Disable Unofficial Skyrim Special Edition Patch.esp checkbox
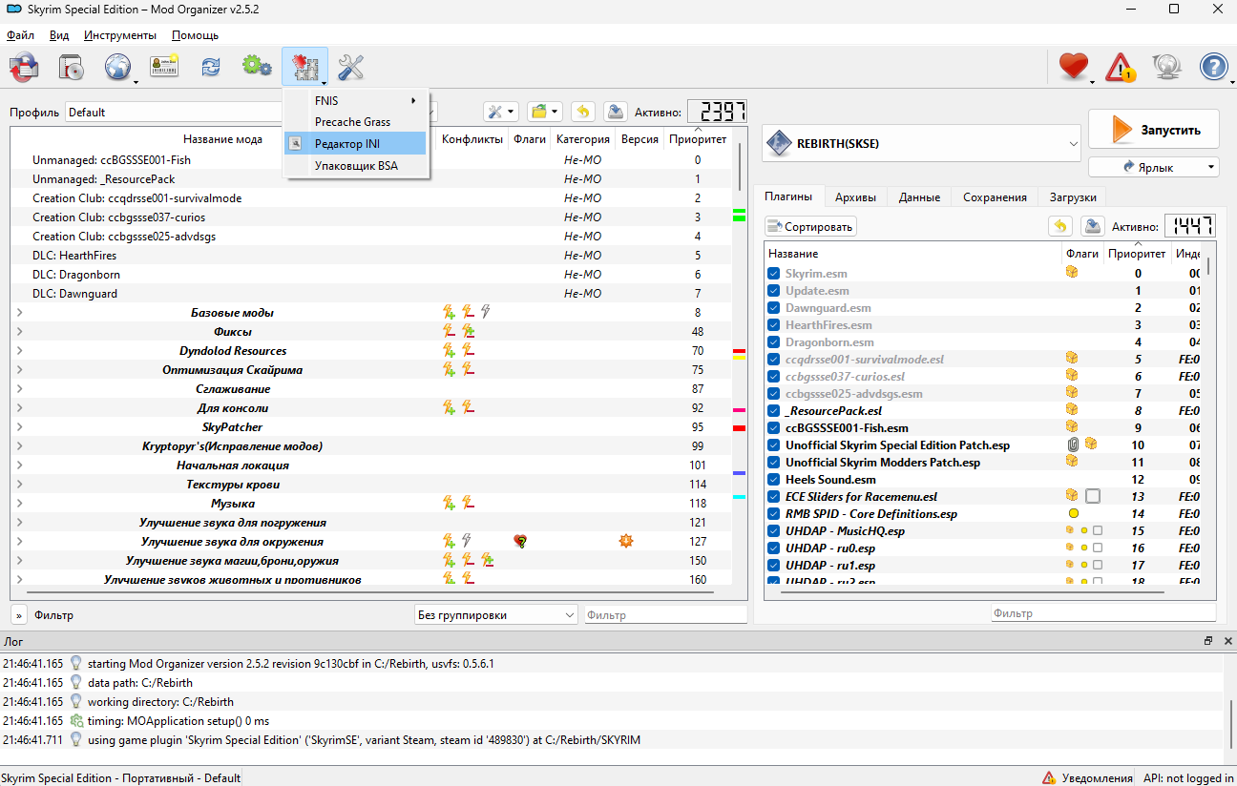Screen dimensions: 1237x786 [774, 445]
